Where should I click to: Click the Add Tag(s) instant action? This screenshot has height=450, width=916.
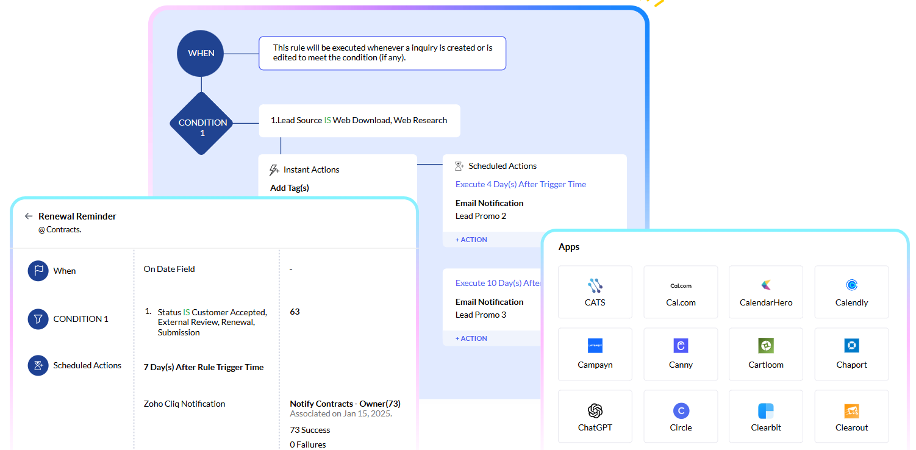[x=290, y=188]
